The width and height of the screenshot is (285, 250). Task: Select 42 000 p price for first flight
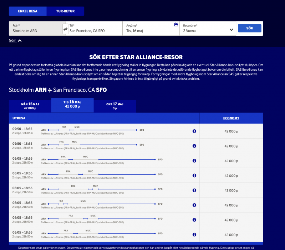click(231, 131)
